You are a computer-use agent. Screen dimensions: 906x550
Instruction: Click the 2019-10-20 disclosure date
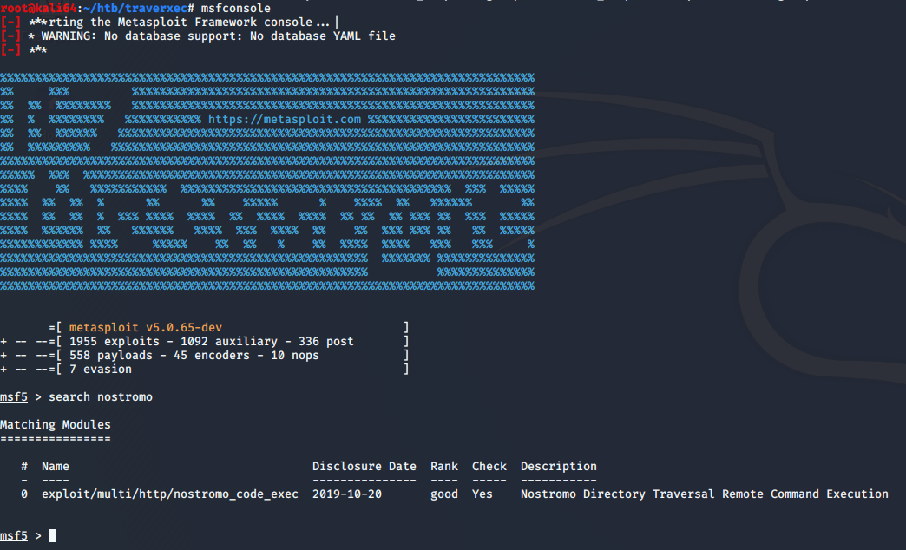tap(346, 494)
